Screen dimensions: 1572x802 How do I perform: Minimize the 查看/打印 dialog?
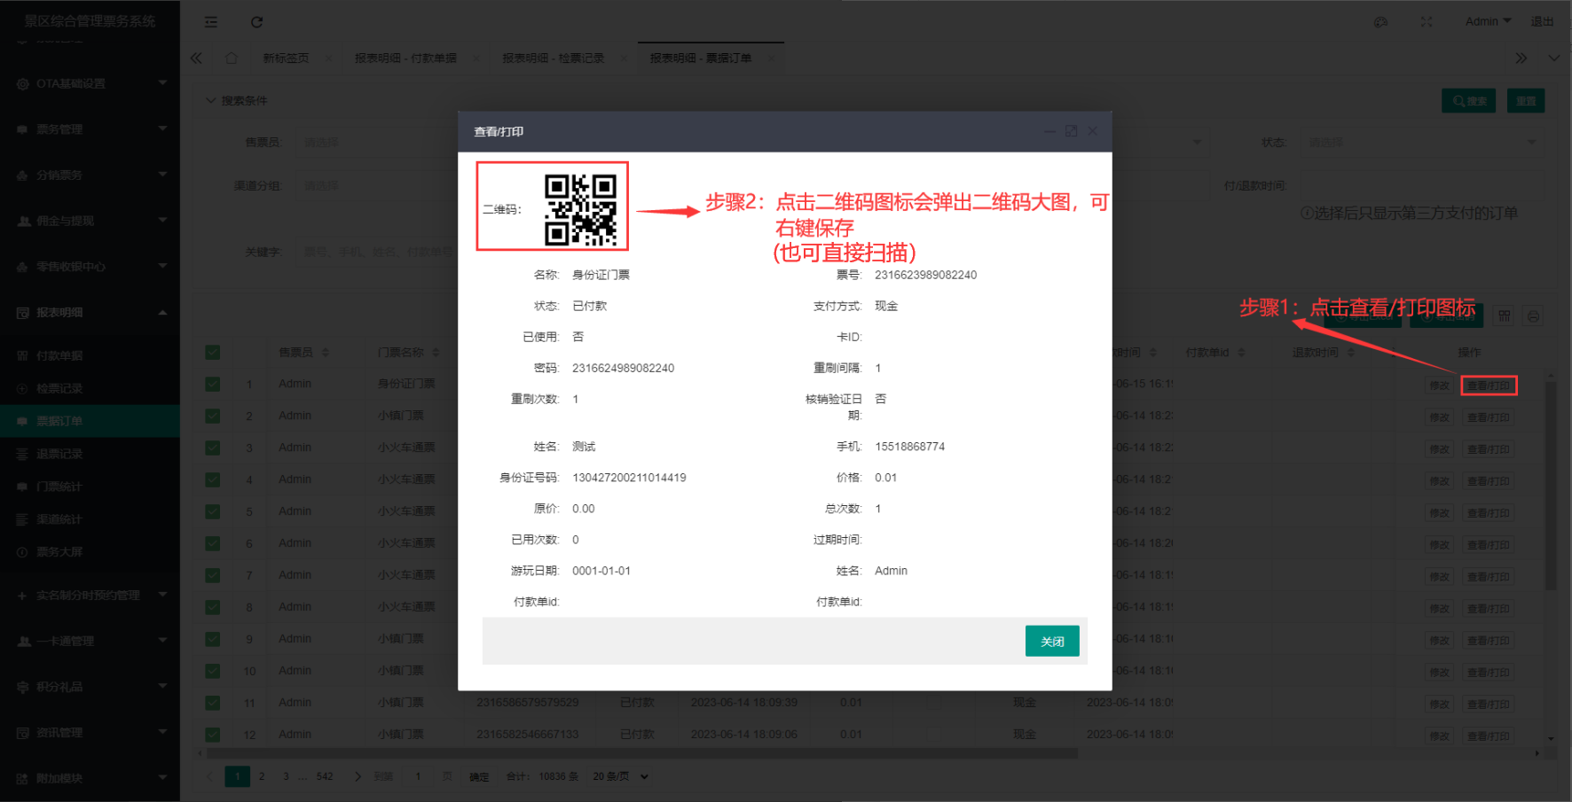(1049, 131)
